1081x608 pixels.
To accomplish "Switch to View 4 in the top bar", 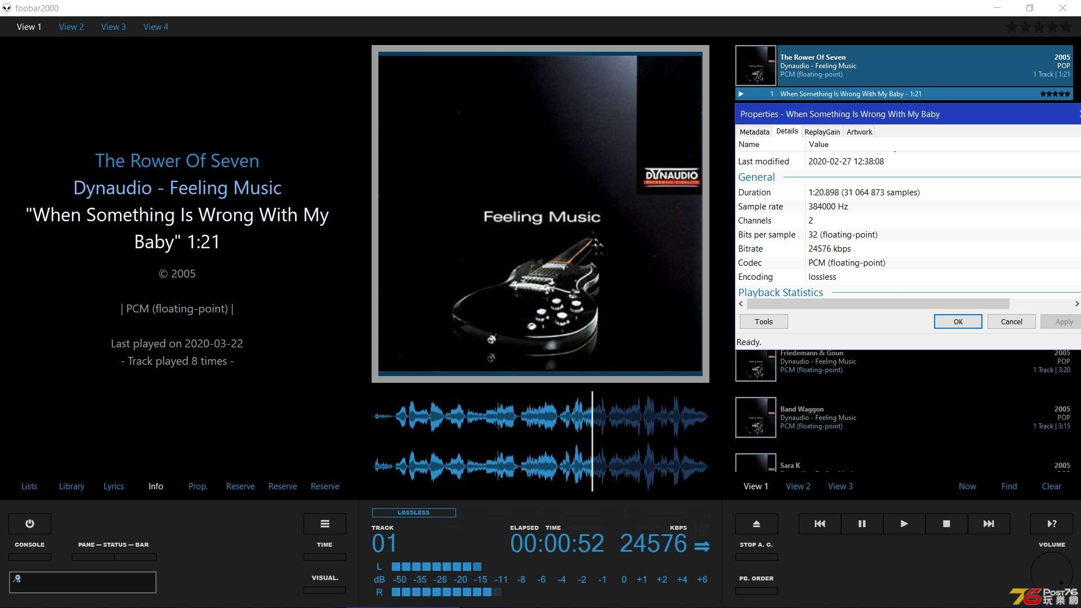I will tap(155, 27).
